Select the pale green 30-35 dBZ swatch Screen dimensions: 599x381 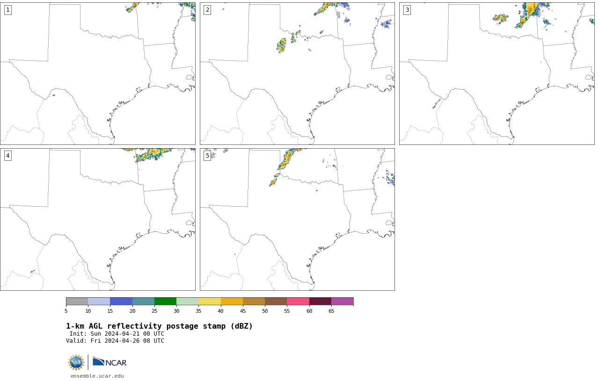pyautogui.click(x=187, y=301)
